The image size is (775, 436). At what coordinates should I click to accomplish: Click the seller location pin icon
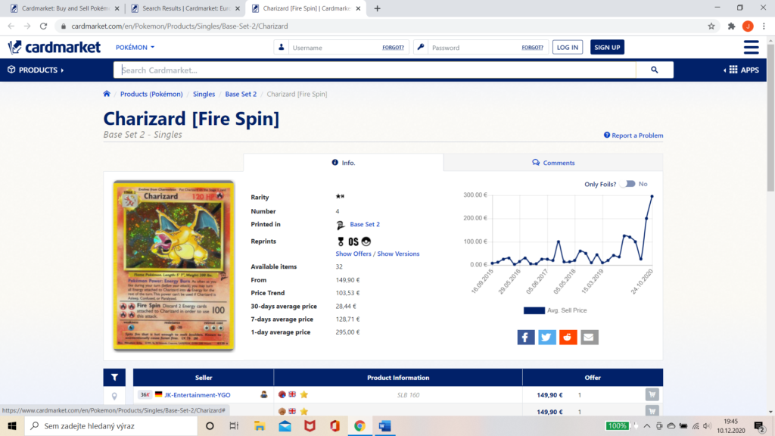click(114, 396)
